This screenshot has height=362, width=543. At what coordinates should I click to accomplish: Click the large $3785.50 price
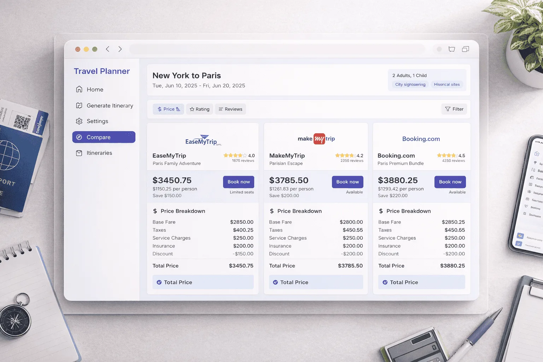pyautogui.click(x=289, y=180)
